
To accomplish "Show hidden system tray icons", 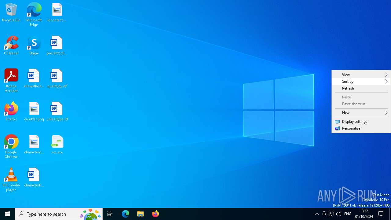I will tap(317, 214).
